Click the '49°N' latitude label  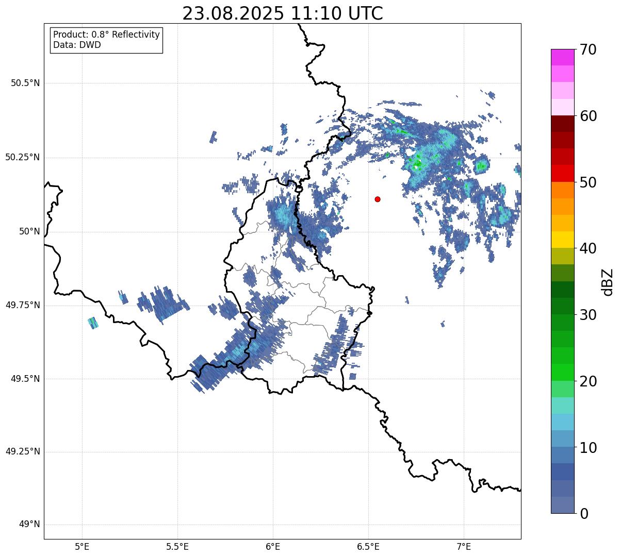(x=29, y=525)
